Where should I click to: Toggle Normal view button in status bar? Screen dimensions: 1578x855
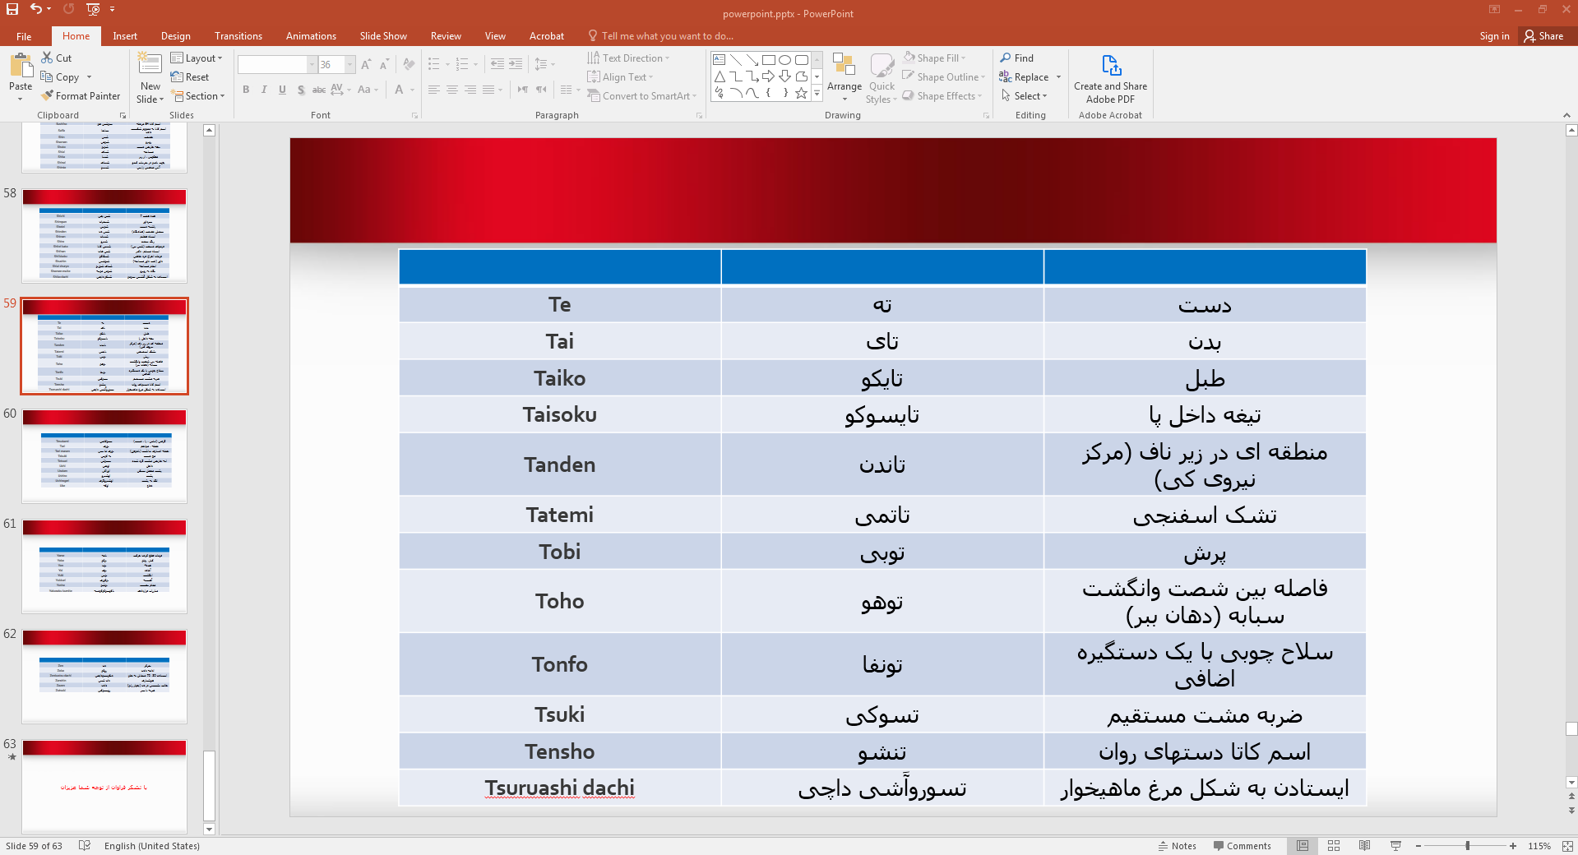1303,846
